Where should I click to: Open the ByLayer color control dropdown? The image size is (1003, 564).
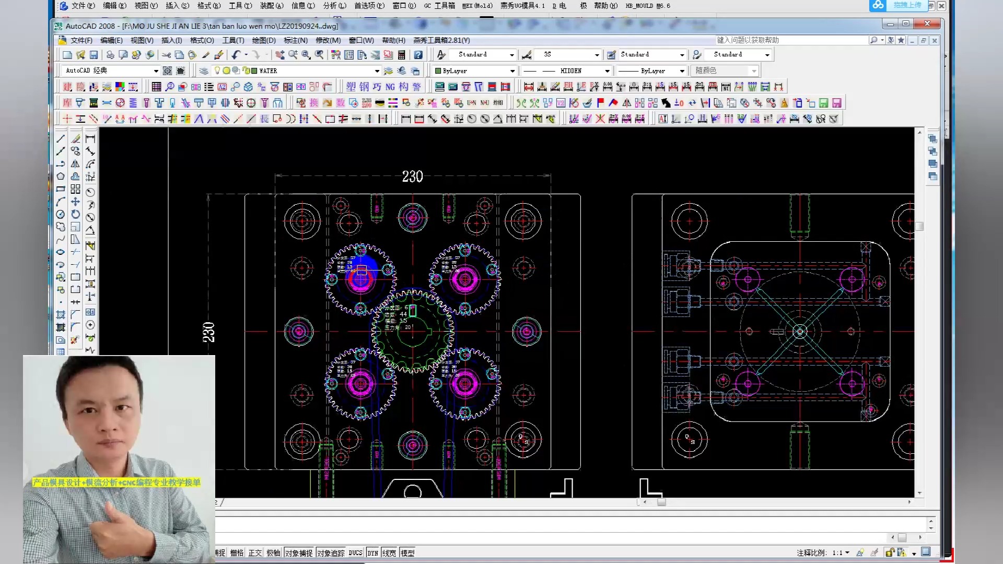pyautogui.click(x=512, y=71)
